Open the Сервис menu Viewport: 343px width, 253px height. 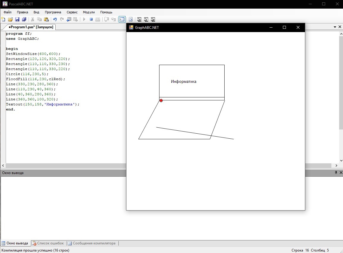[72, 12]
